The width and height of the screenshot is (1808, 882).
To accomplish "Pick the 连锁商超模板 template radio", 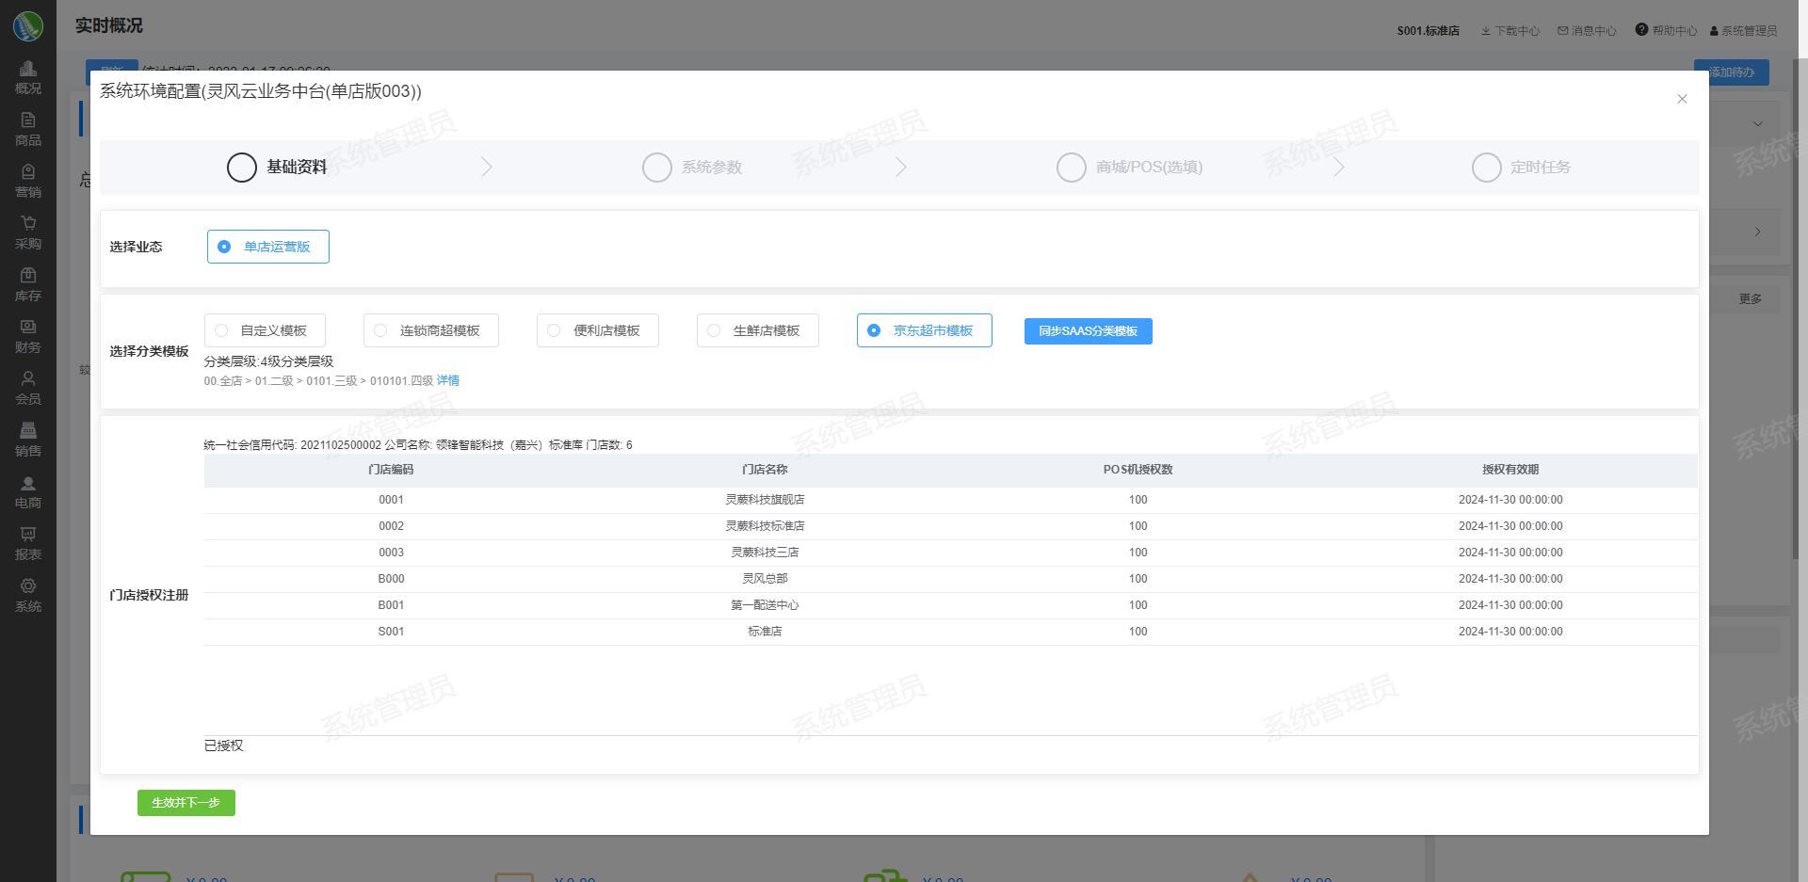I will (431, 330).
